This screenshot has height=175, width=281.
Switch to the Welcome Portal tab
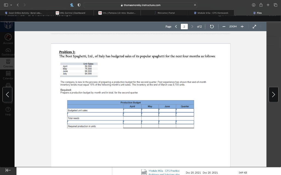[x=165, y=13]
